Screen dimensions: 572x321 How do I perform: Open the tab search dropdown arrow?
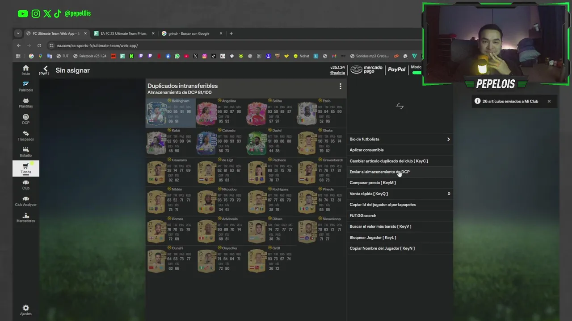pos(18,33)
